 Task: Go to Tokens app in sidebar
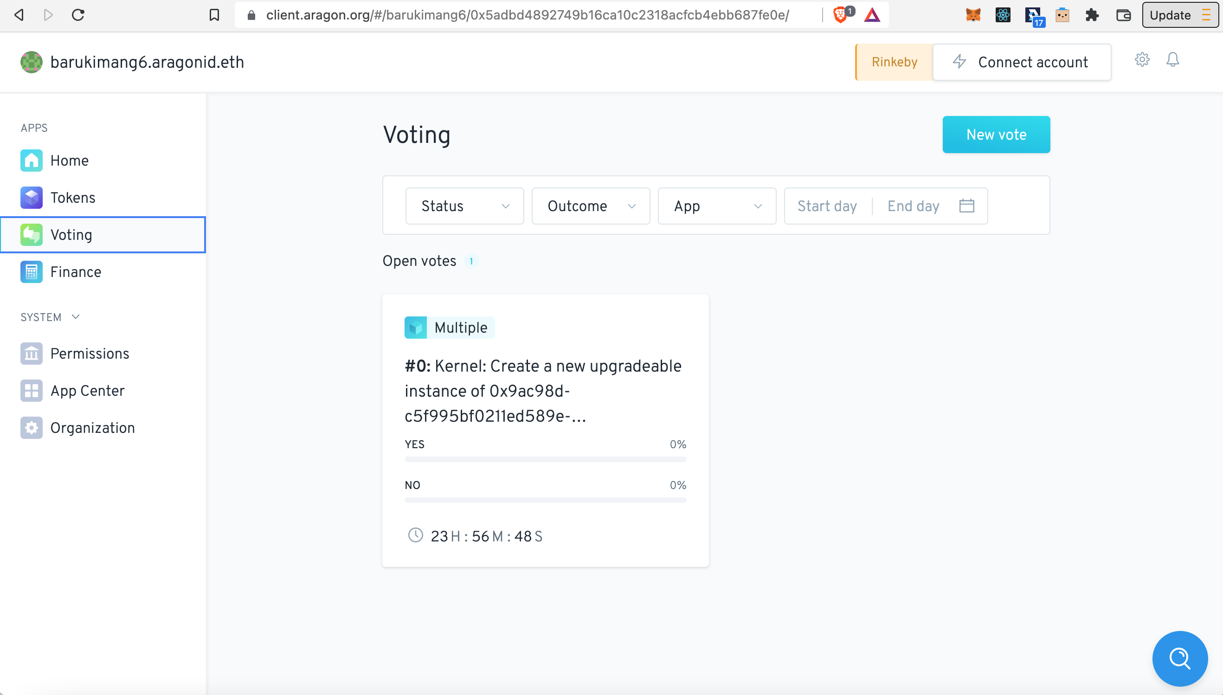[x=72, y=198]
